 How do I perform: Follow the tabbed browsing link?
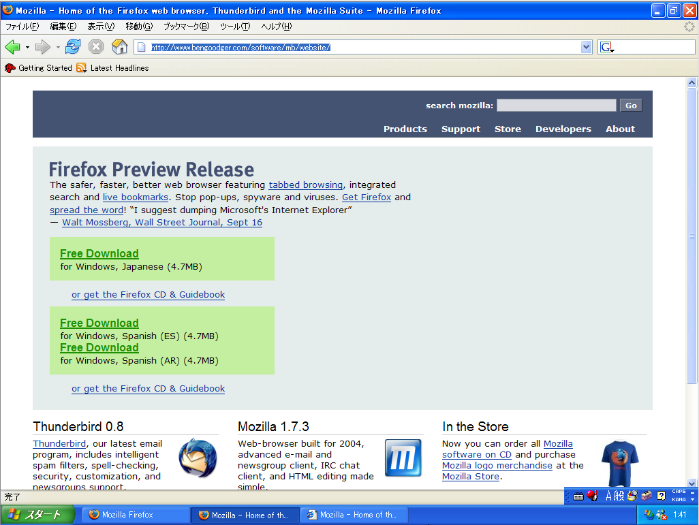pyautogui.click(x=305, y=185)
